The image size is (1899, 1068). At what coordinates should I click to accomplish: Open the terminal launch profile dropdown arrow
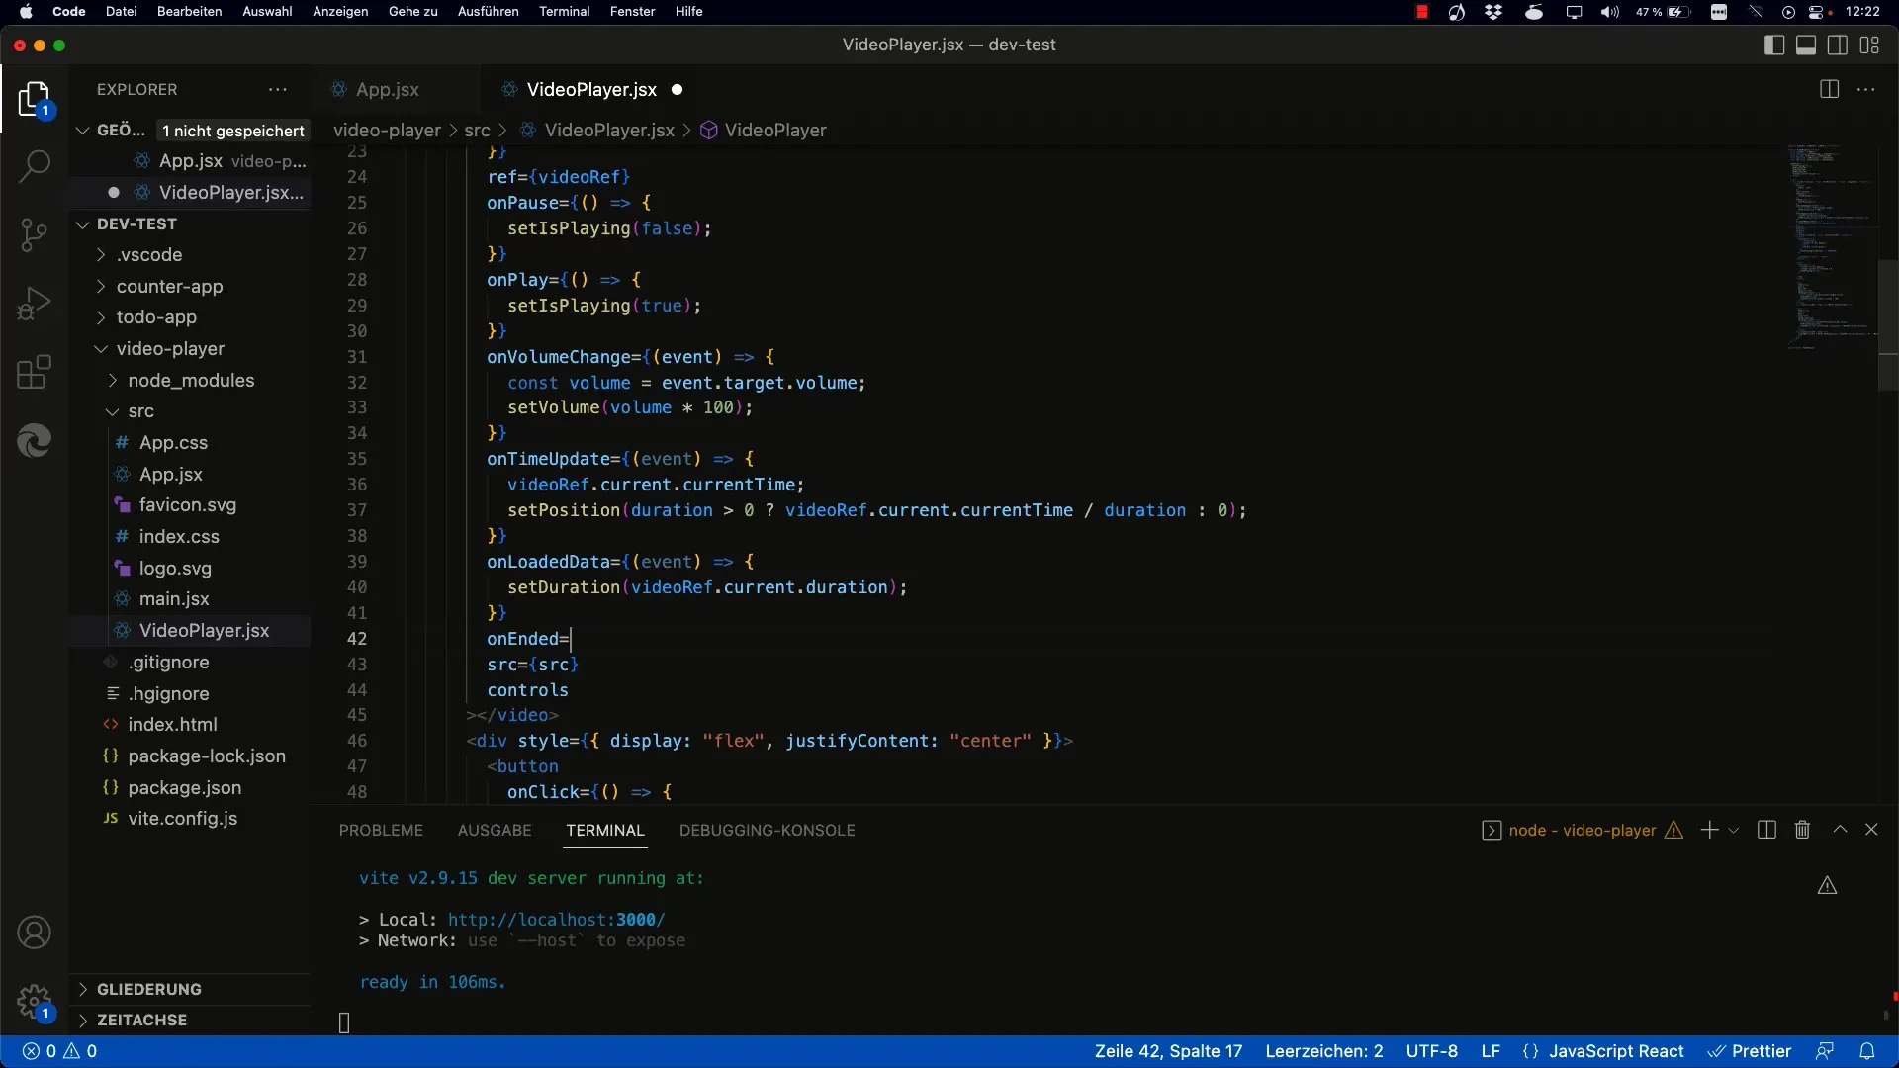pos(1733,831)
